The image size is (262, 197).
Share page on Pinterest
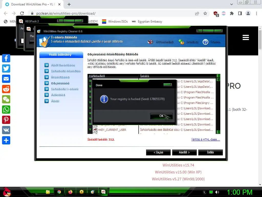click(6, 120)
